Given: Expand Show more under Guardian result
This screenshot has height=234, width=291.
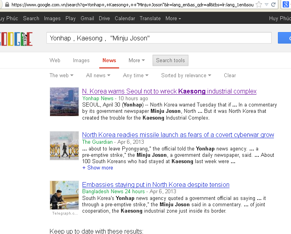Looking at the screenshot, I should pos(98,167).
